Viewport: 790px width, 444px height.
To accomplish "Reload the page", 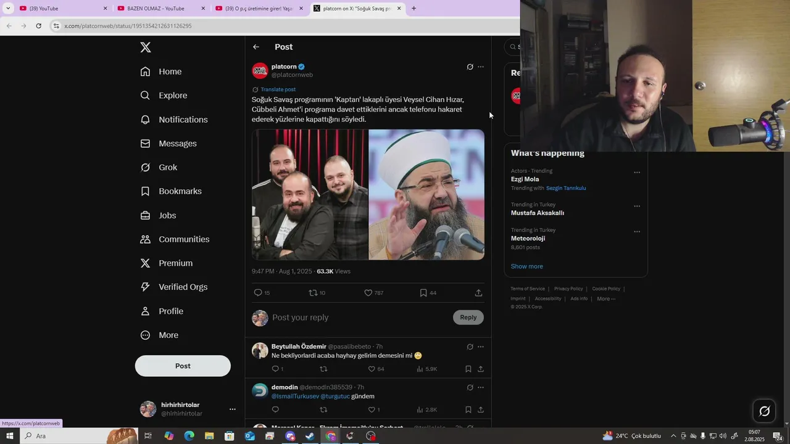I will (39, 26).
